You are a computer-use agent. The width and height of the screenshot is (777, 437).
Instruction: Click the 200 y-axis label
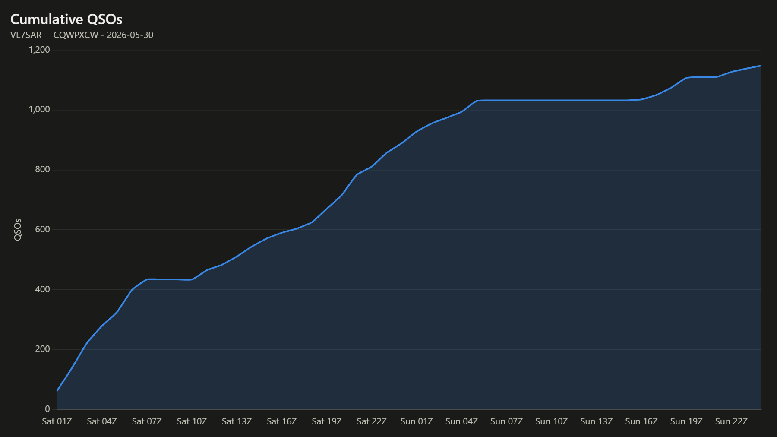point(43,349)
